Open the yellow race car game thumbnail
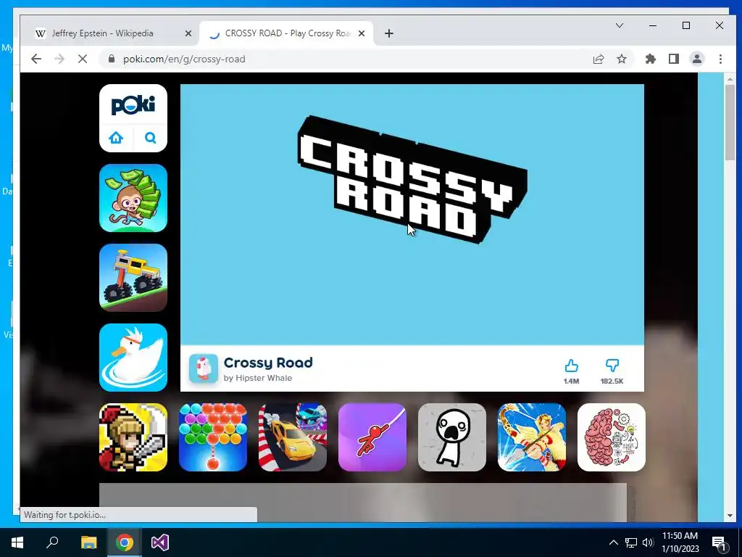 (x=293, y=437)
